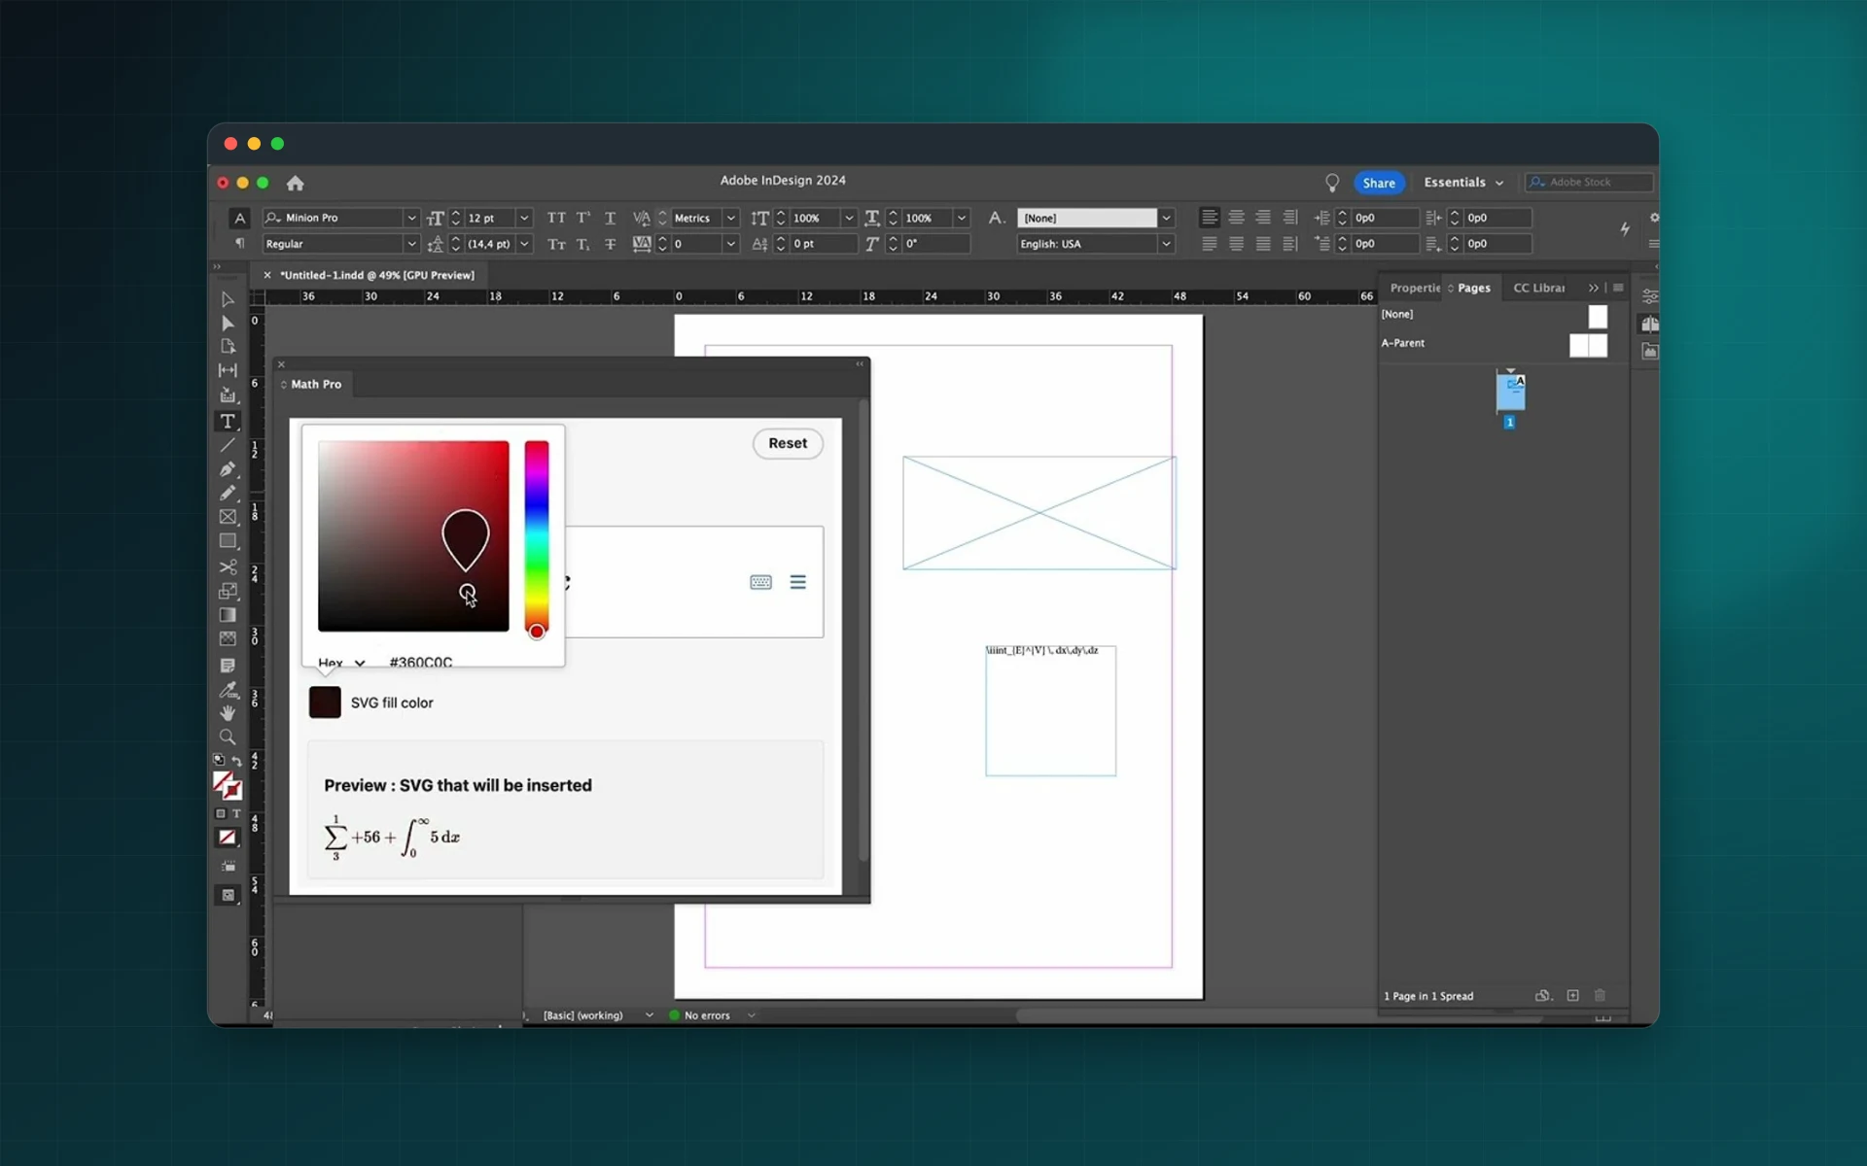
Task: Click the rainbow hue slider strip
Action: pos(537,535)
